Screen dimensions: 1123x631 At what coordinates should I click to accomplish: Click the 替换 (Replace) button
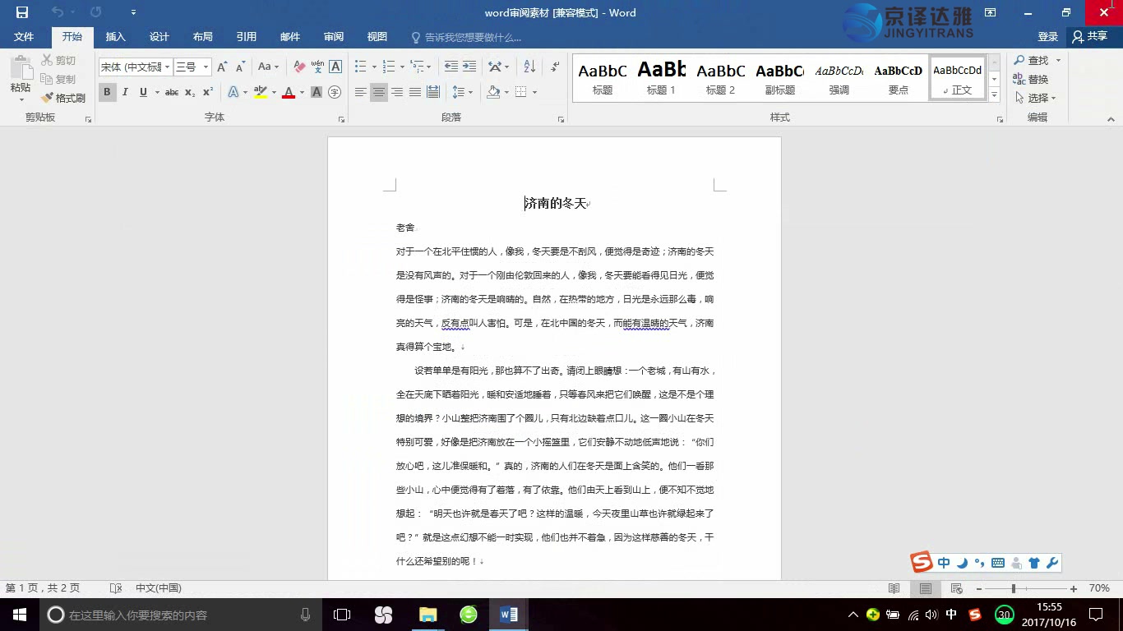click(x=1031, y=80)
